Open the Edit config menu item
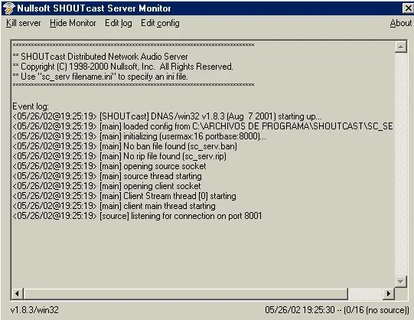The height and width of the screenshot is (320, 414). point(160,23)
